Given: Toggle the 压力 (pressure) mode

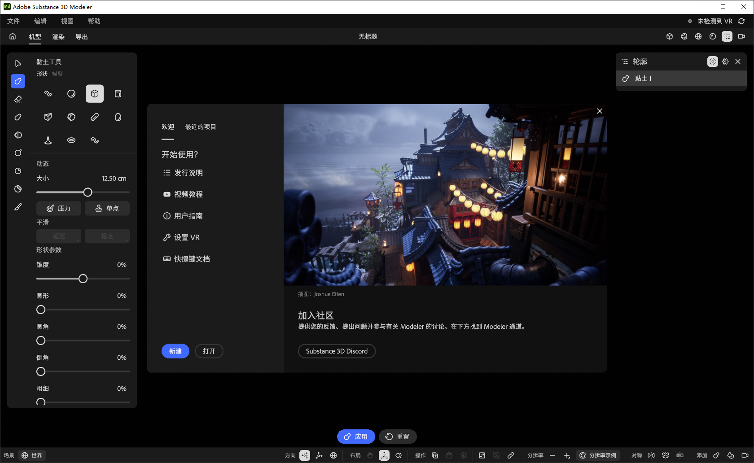Looking at the screenshot, I should 58,208.
